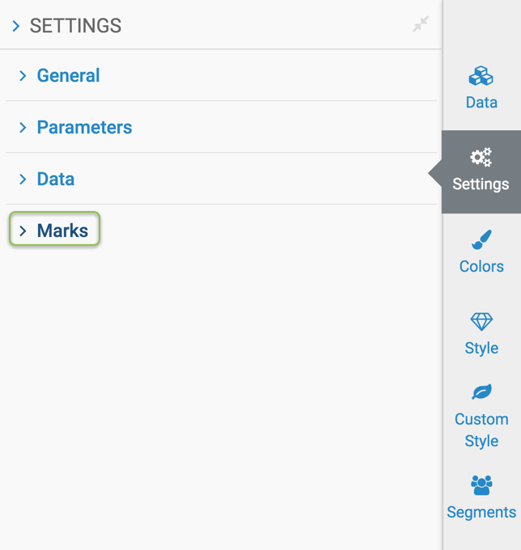Screen dimensions: 521x550
Task: Open the Data heading in the settings list
Action: tap(56, 179)
